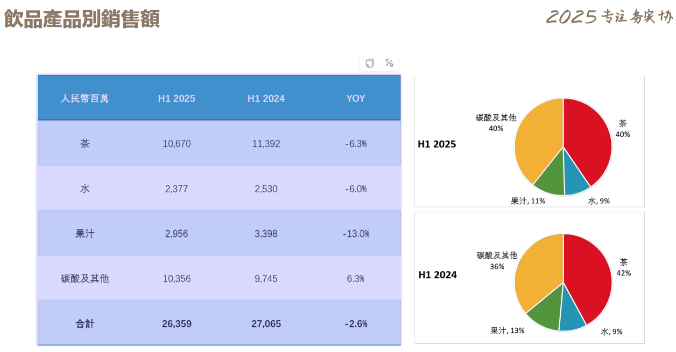Click the 26,359 total cell
This screenshot has width=676, height=352.
coord(176,324)
